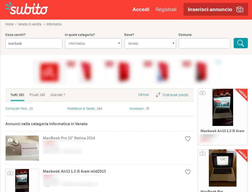Select the Tutti: 352 tab

pos(17,95)
